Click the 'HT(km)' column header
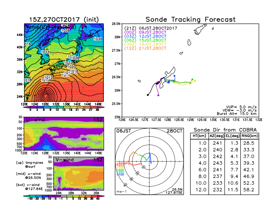Screen dimensions: 276x214 coord(199,136)
